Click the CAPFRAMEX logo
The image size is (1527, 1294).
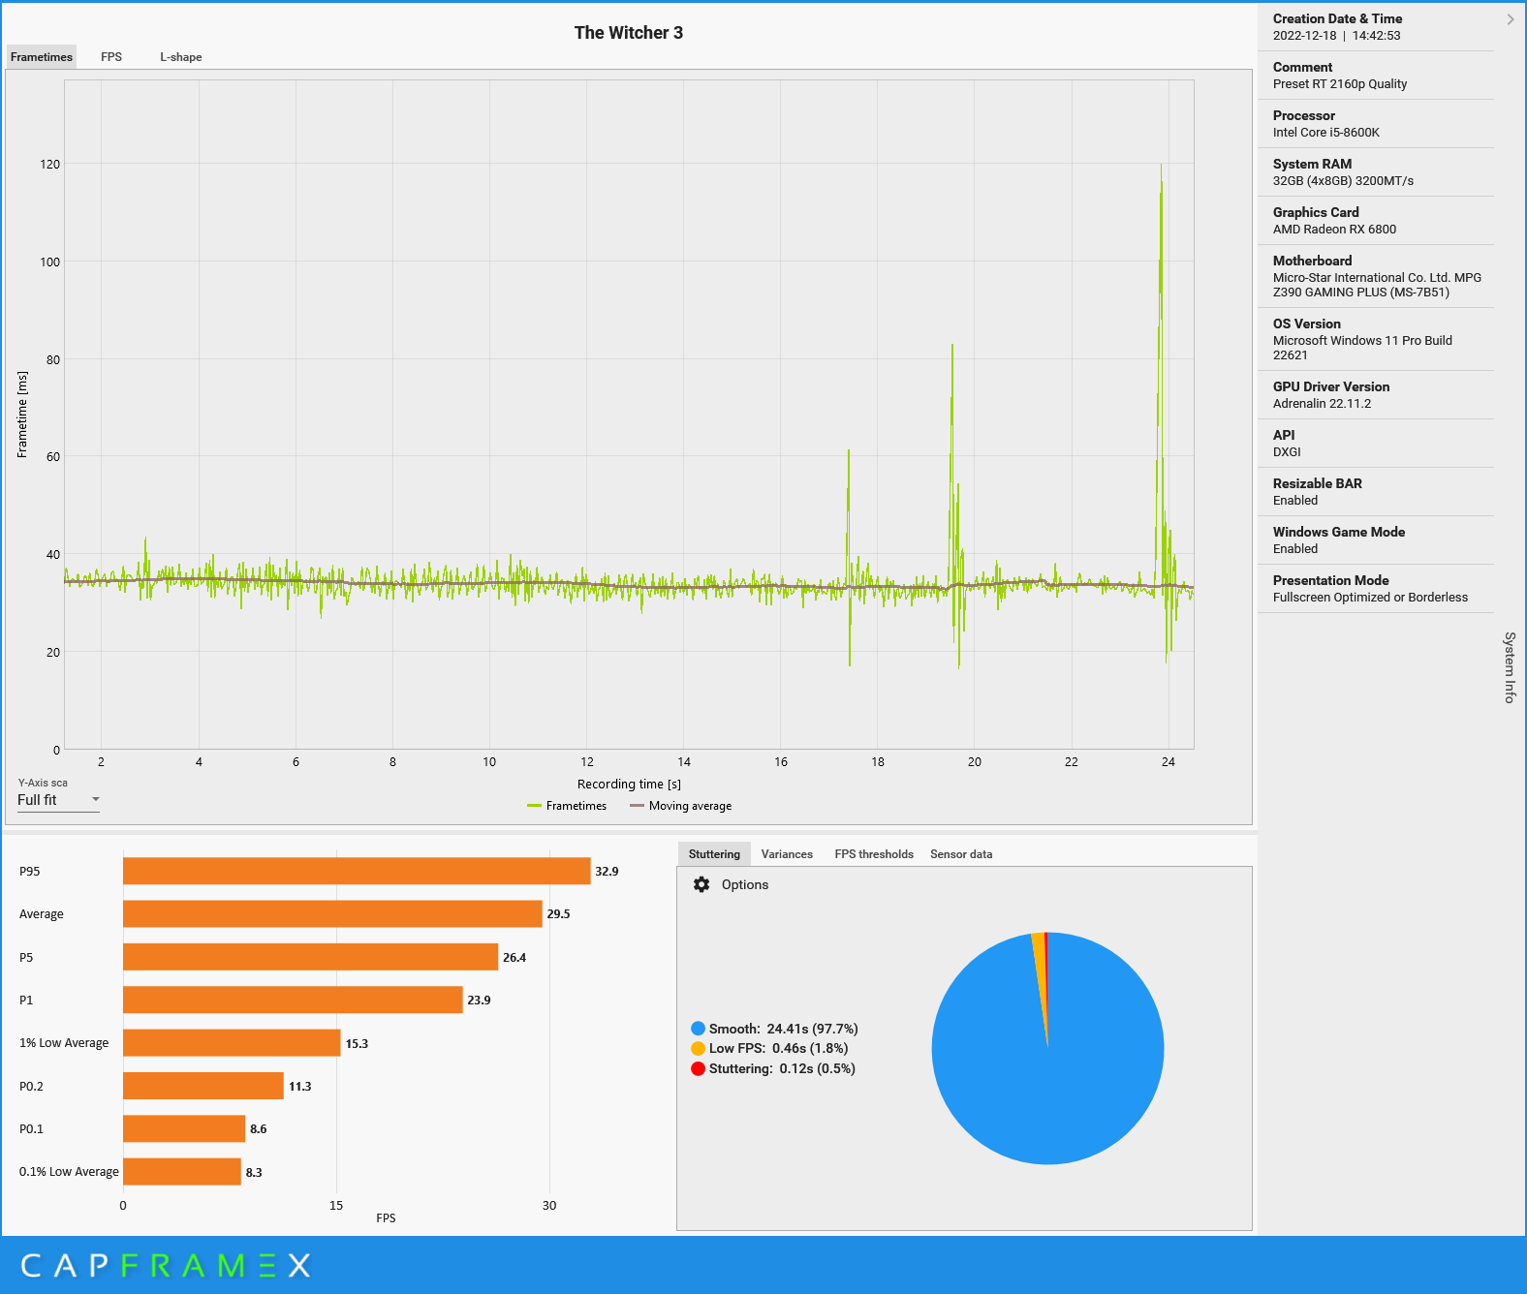(166, 1265)
